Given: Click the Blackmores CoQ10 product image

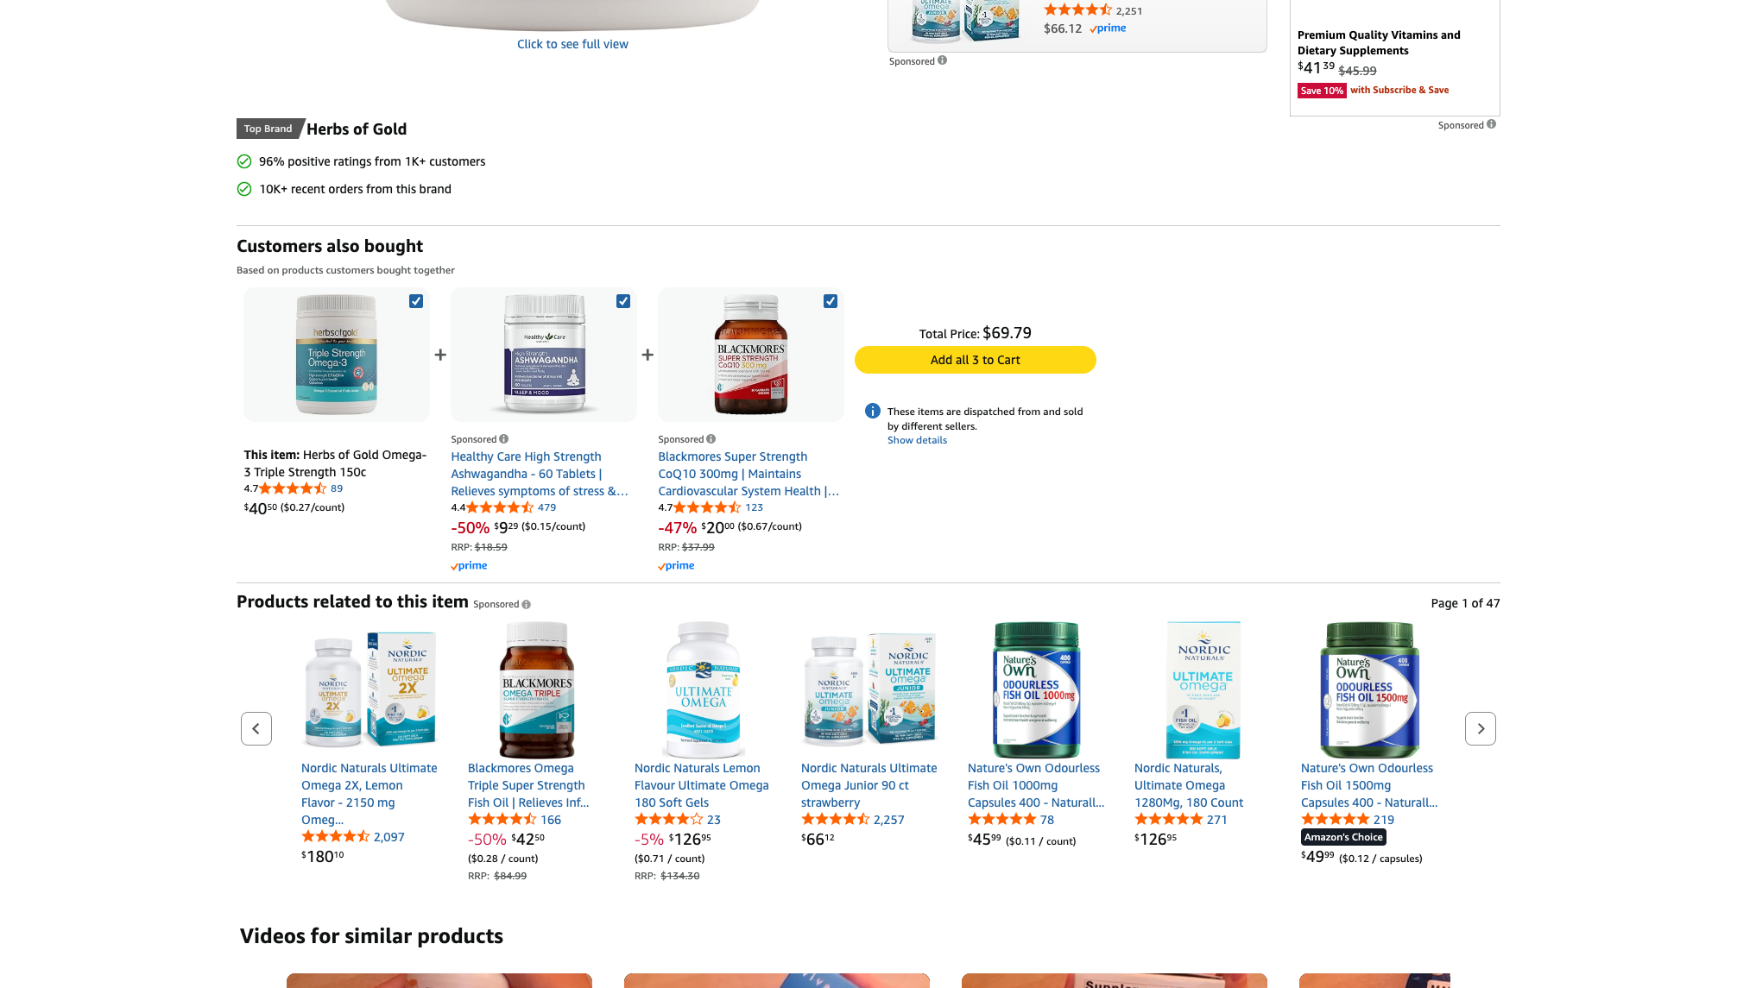Looking at the screenshot, I should pos(751,355).
